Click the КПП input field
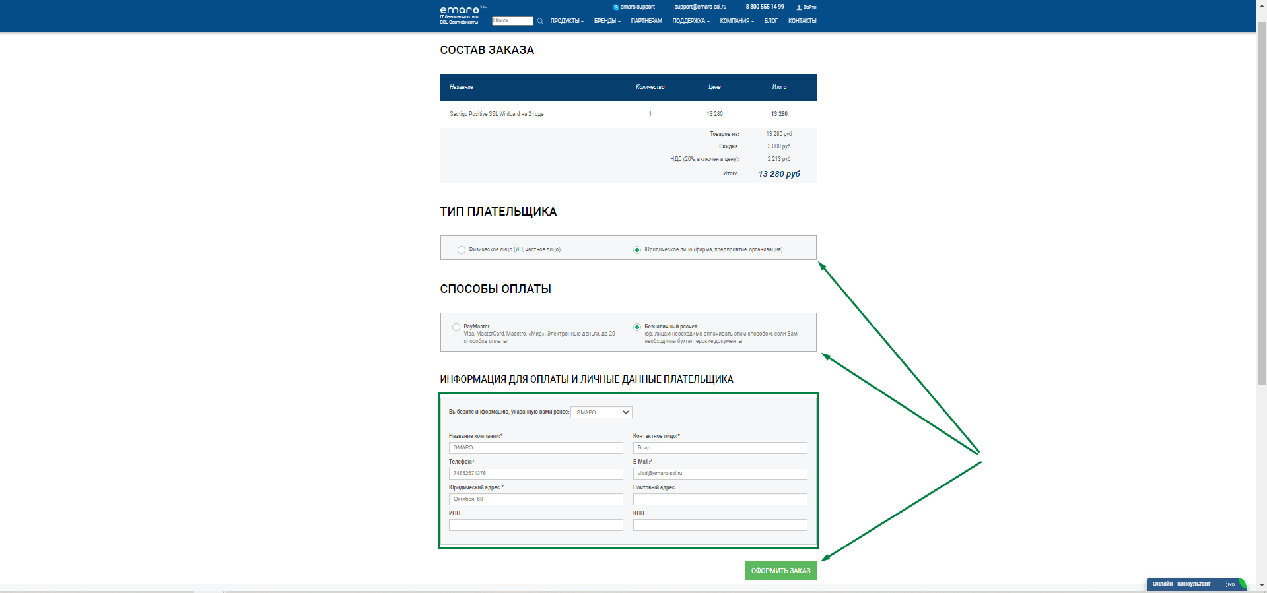The image size is (1267, 593). coord(720,525)
